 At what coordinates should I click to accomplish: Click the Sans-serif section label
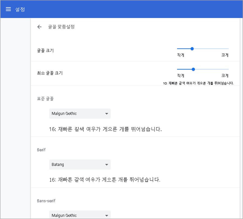pos(46,201)
